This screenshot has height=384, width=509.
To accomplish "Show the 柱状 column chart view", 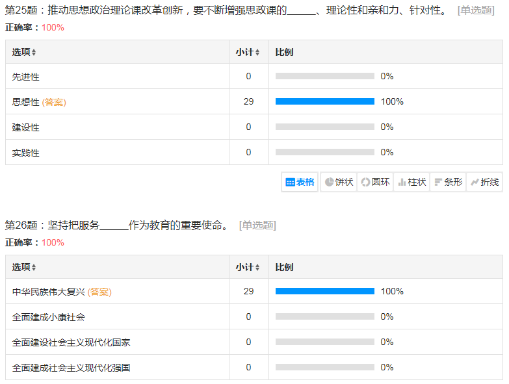I will (x=411, y=182).
